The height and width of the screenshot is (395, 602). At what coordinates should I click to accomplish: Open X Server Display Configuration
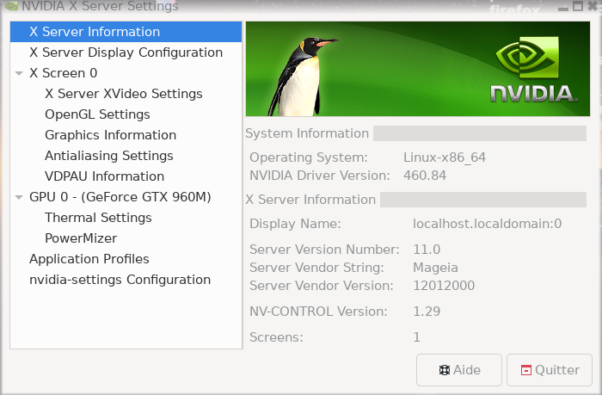click(x=126, y=52)
